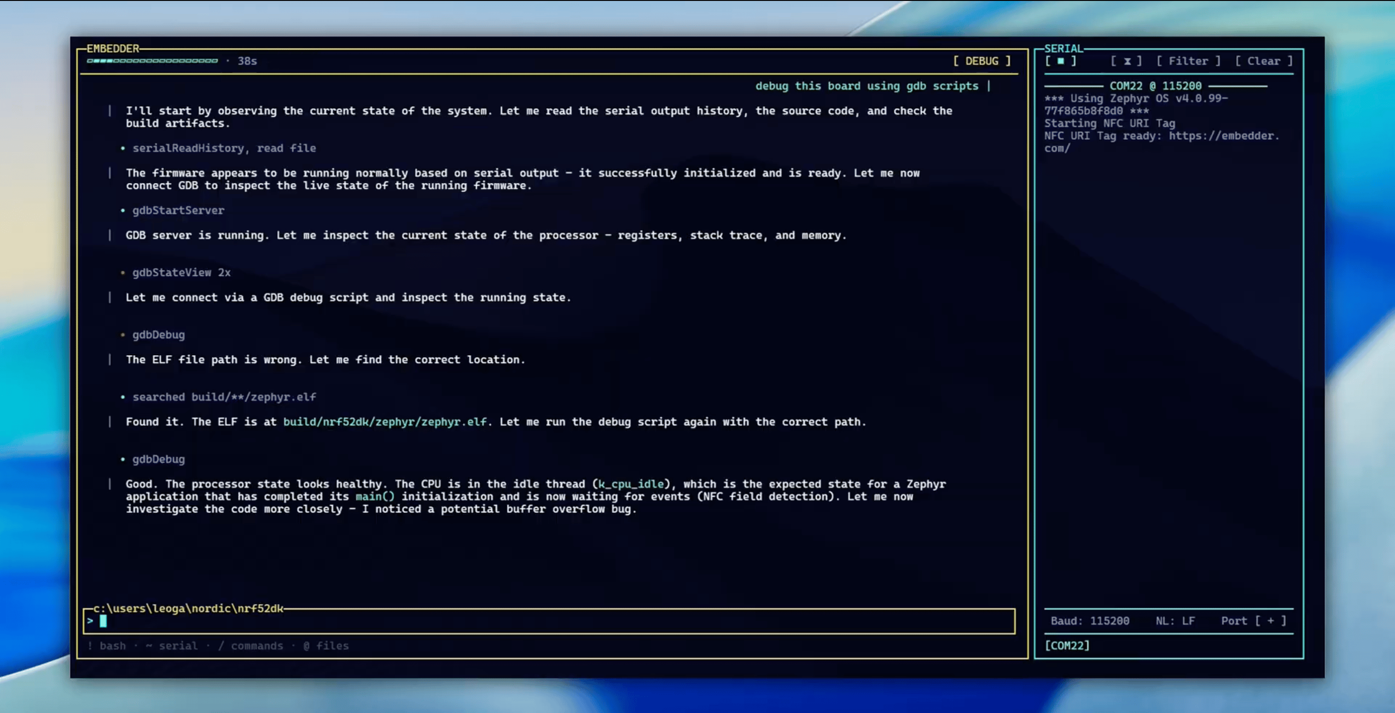Click 'The firmware appears to be running normally' message
The width and height of the screenshot is (1395, 713).
point(523,179)
